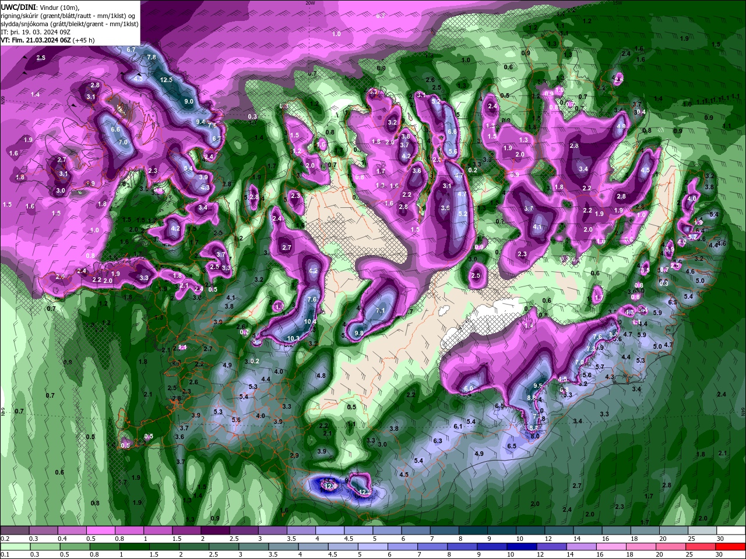Click the top-row legend label 25

pos(691,539)
